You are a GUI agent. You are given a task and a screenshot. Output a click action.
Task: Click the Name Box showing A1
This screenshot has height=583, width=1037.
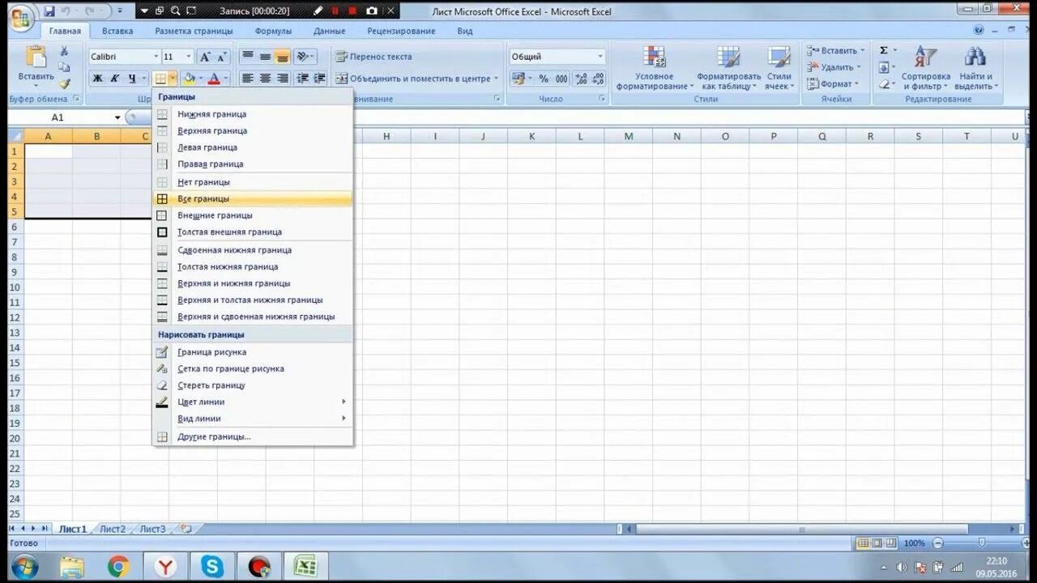[x=66, y=117]
